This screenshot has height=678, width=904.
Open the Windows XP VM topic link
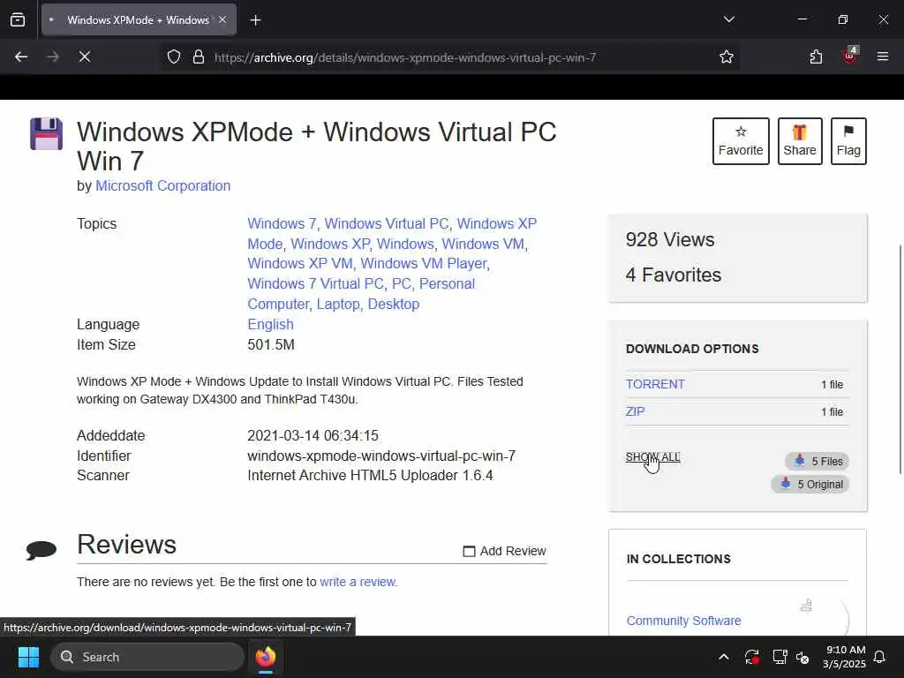(300, 263)
